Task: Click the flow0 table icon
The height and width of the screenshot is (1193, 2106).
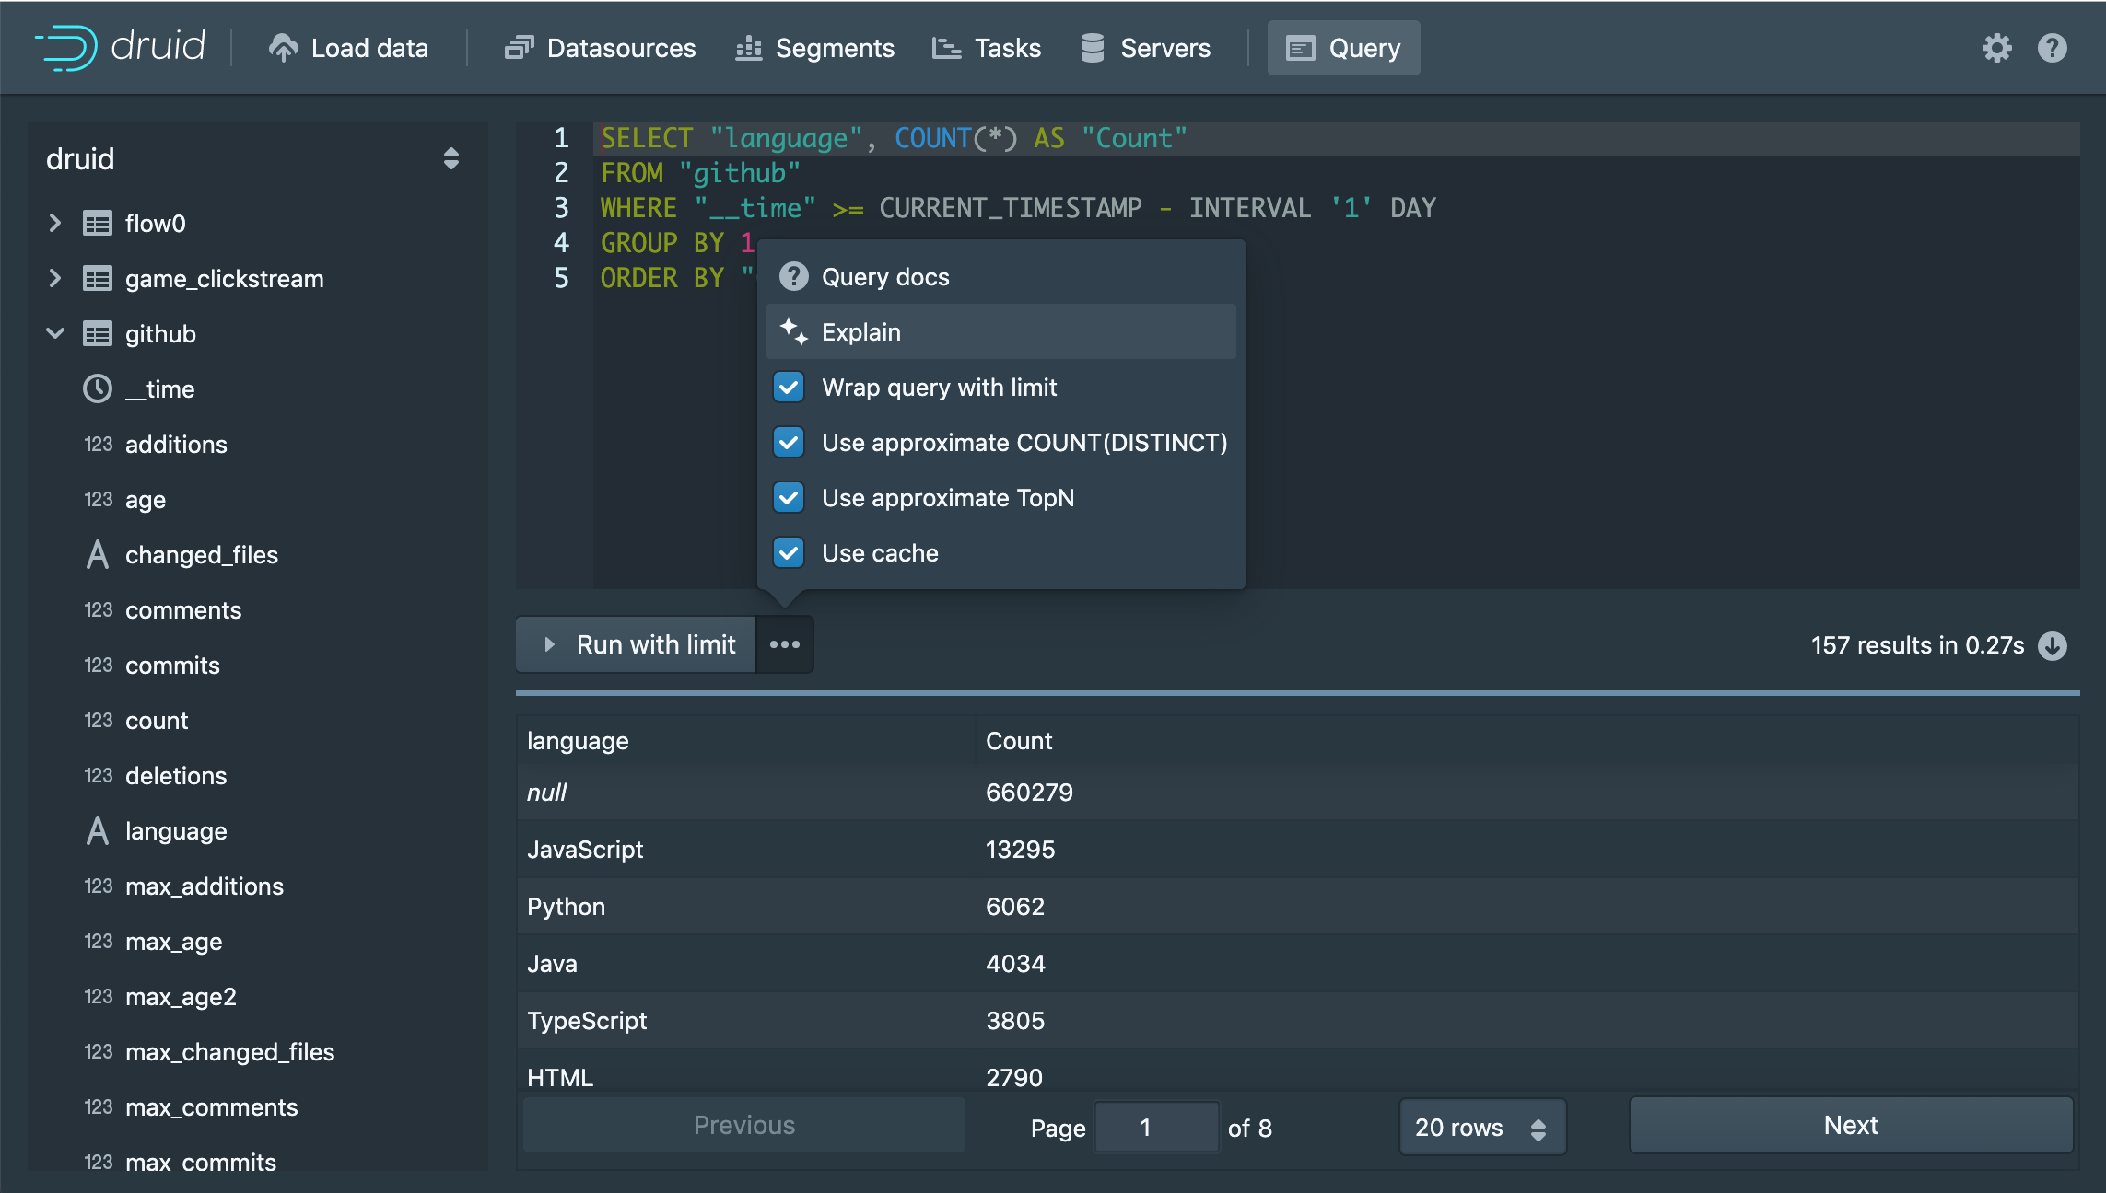Action: click(98, 224)
